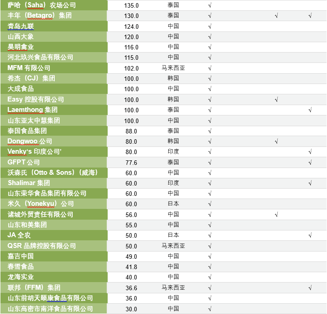Click the 春雪食品 cell
The width and height of the screenshot is (327, 314).
tap(54, 267)
